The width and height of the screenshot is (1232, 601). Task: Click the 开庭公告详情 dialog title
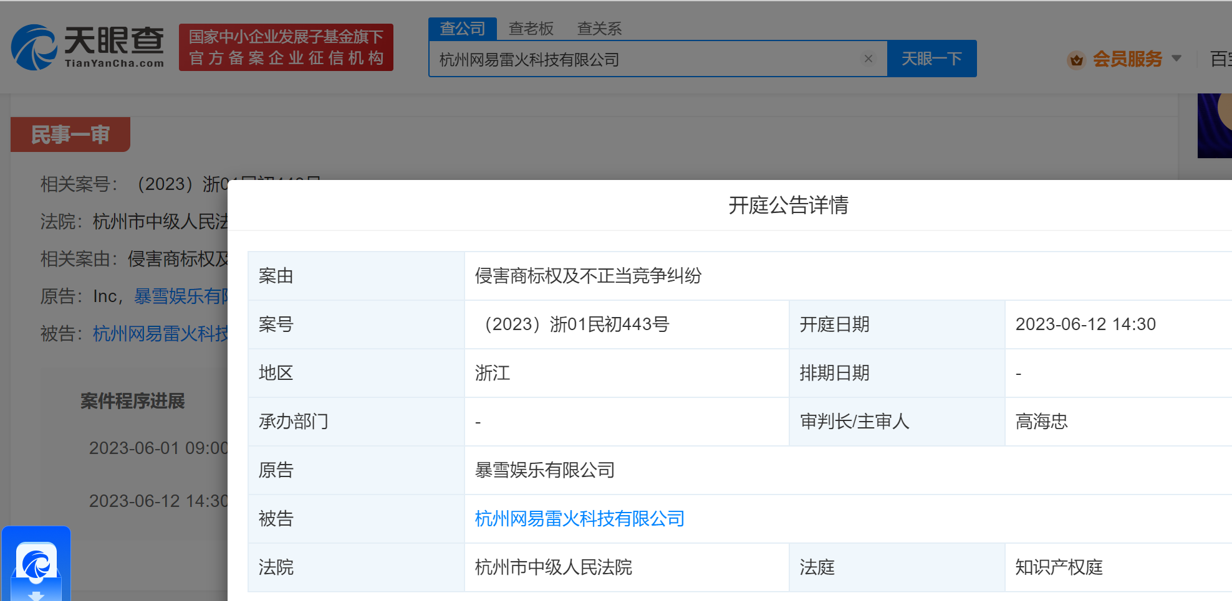click(x=788, y=205)
